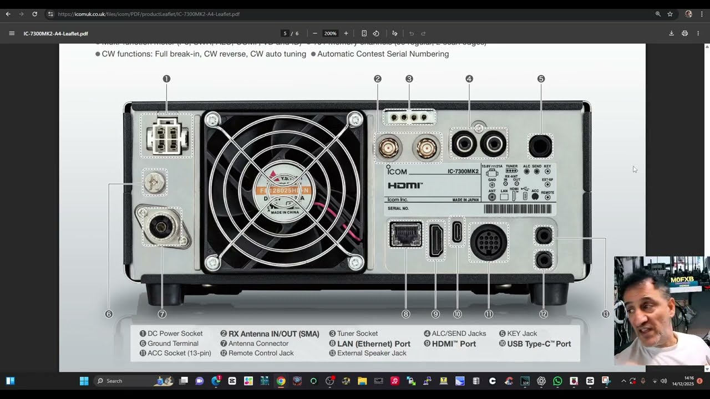Bookmark this page with the star icon
710x399 pixels.
[x=670, y=14]
